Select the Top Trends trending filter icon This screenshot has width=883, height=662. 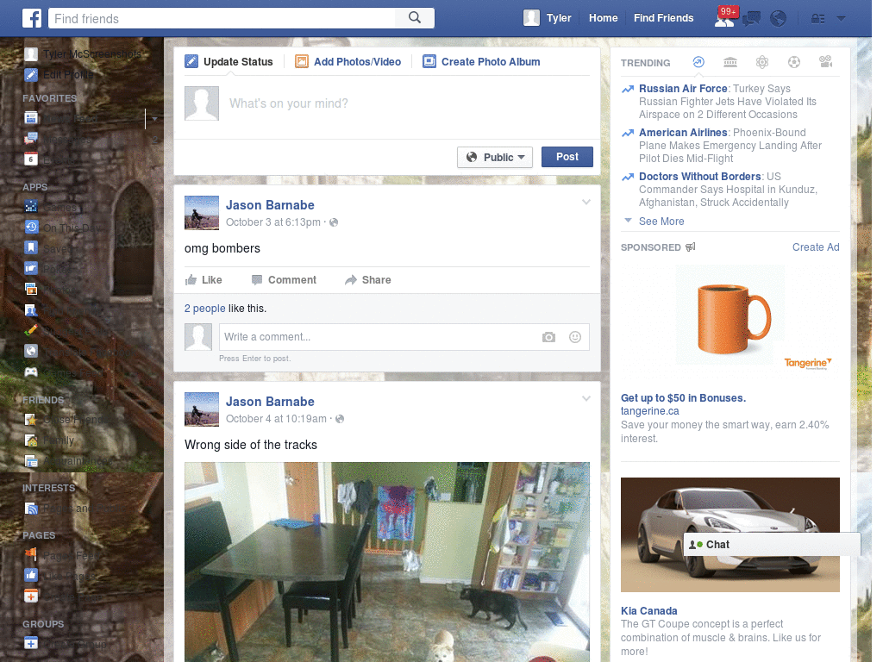pos(698,62)
